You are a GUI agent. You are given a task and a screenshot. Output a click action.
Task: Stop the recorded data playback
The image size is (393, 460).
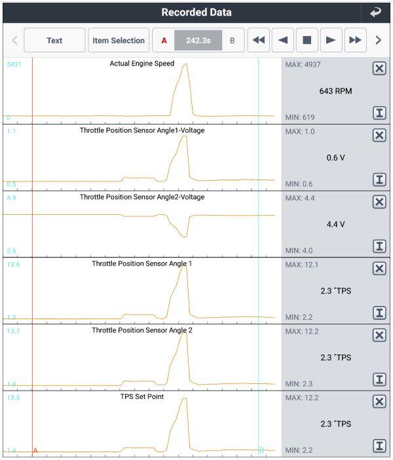(x=307, y=40)
